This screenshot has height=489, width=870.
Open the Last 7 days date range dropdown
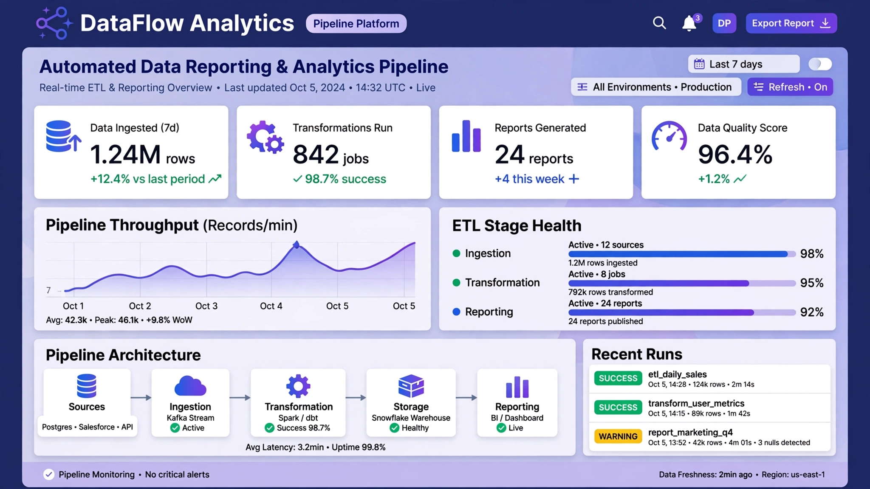(744, 64)
